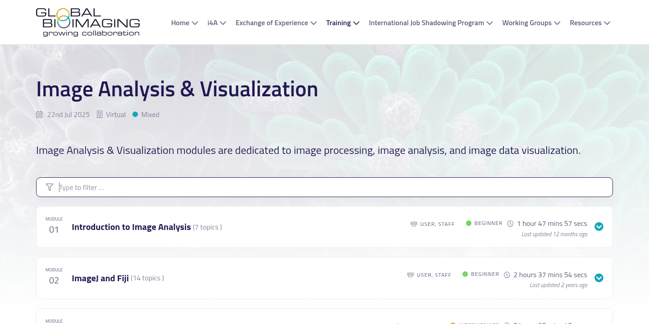Click the orange Intermediate level dot on Module 03
This screenshot has height=324, width=649.
pyautogui.click(x=452, y=324)
